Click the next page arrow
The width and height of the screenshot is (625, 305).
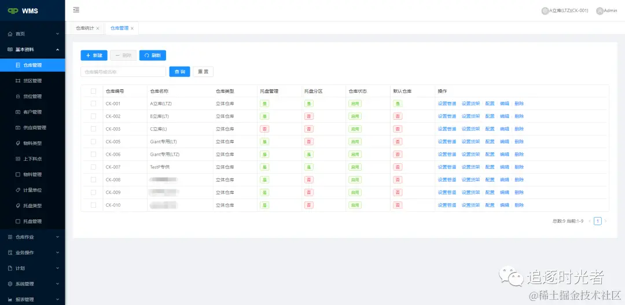pos(605,221)
